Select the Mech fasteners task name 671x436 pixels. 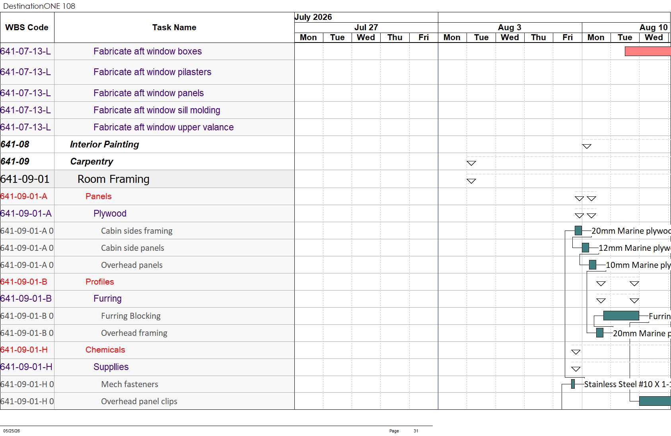(130, 384)
